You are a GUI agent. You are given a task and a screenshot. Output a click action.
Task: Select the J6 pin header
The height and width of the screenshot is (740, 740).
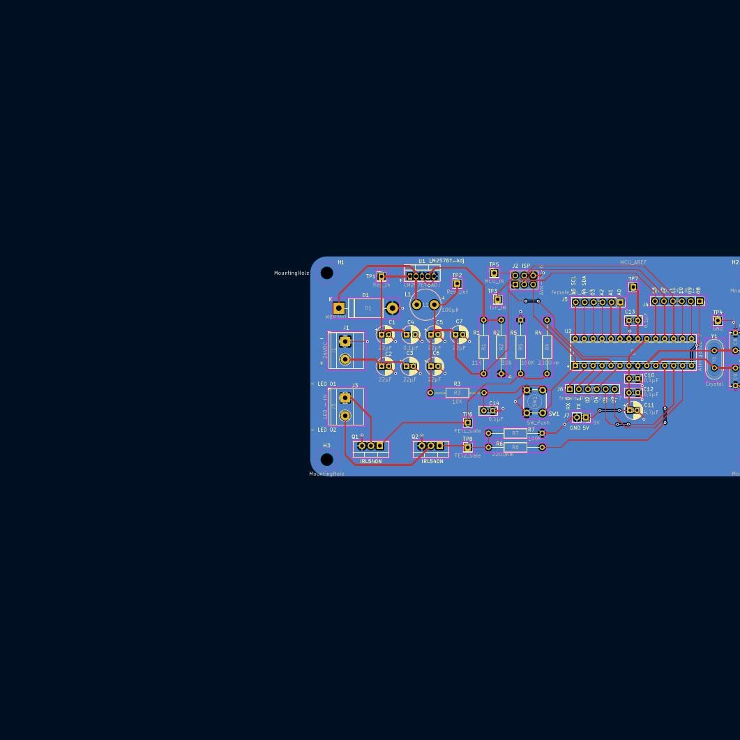coord(592,389)
